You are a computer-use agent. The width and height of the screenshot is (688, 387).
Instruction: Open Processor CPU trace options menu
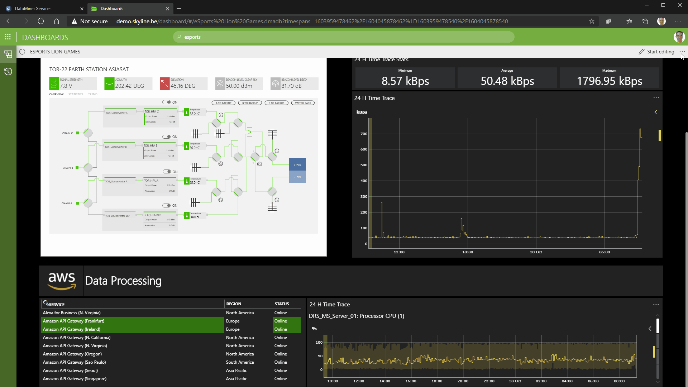656,304
